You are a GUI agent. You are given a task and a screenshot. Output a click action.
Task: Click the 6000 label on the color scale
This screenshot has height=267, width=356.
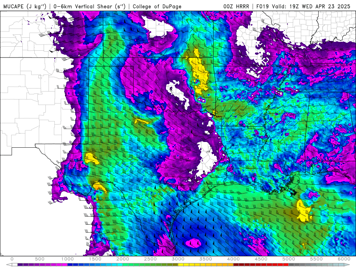[x=344, y=259]
